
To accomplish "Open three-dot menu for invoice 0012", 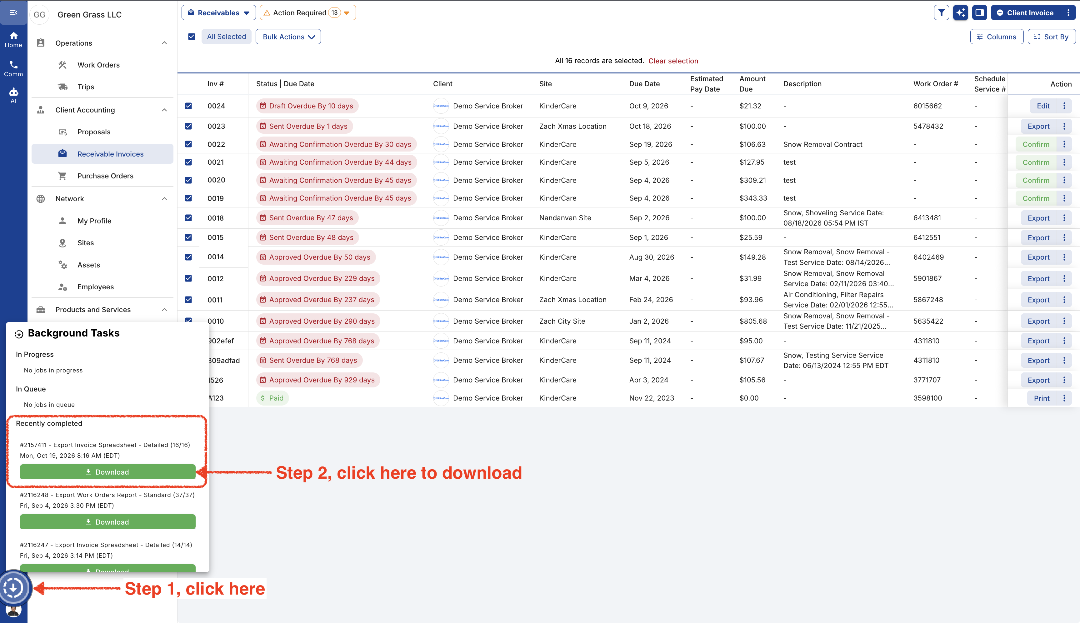I will (1064, 279).
